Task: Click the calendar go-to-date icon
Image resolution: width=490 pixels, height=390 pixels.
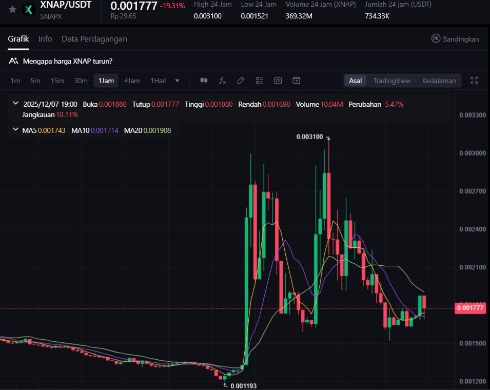Action: click(296, 81)
